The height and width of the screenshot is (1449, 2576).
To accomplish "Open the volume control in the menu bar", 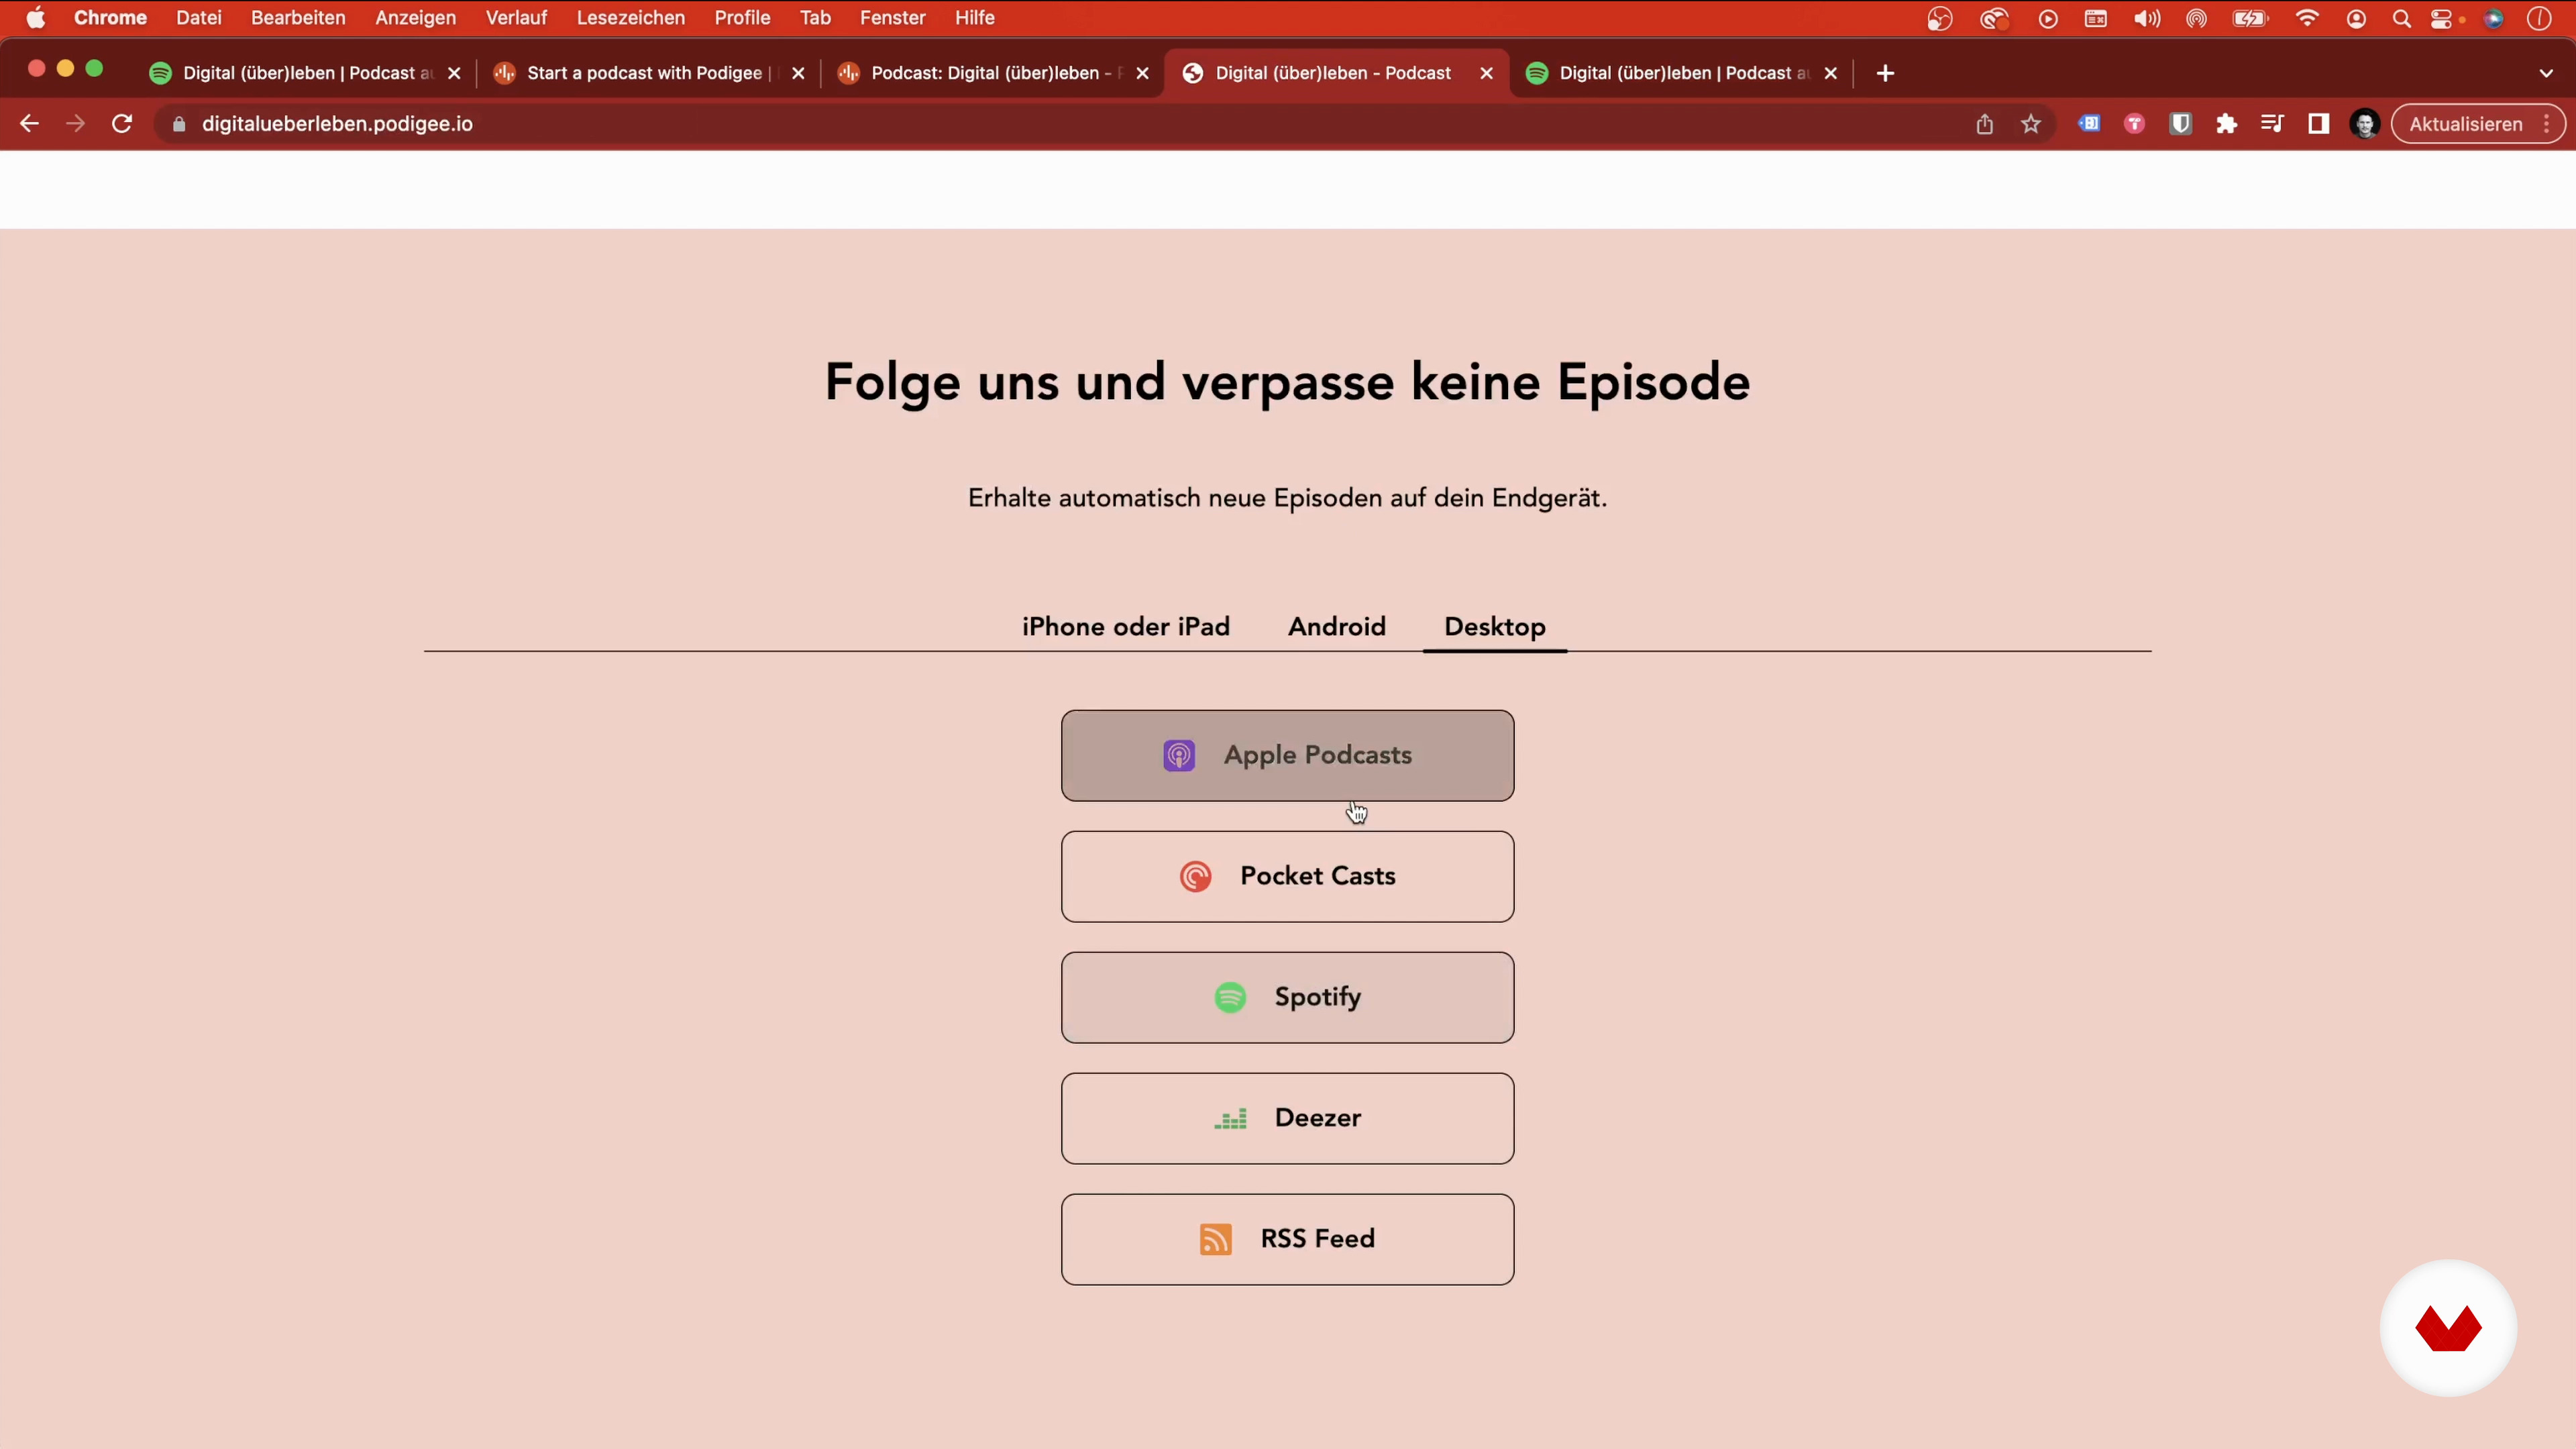I will pyautogui.click(x=2146, y=18).
